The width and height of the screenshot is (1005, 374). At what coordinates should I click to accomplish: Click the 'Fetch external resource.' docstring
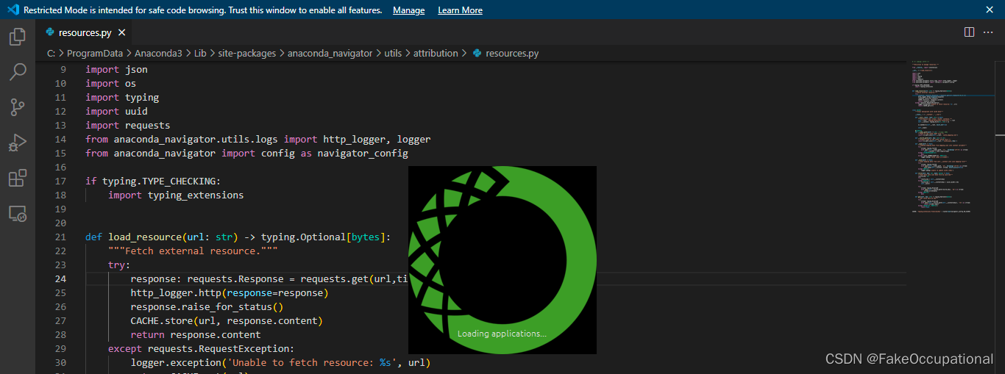pos(193,251)
